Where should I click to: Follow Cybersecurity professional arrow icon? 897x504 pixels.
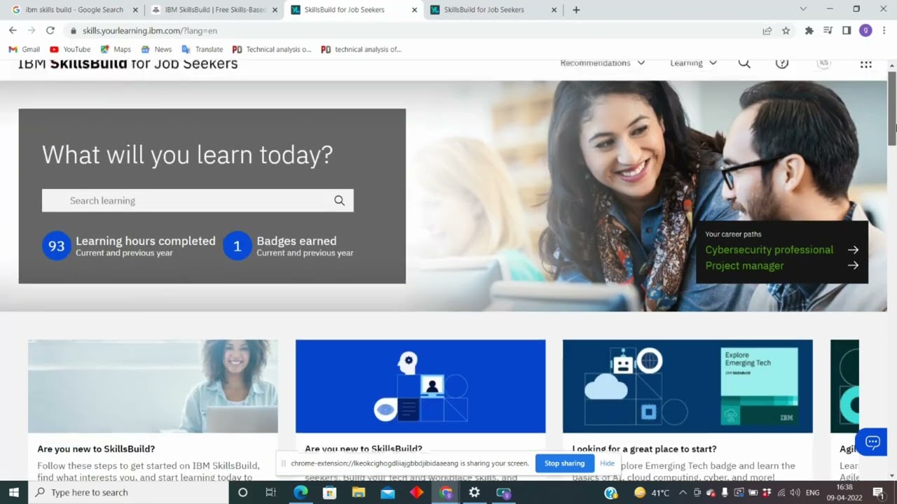point(853,250)
